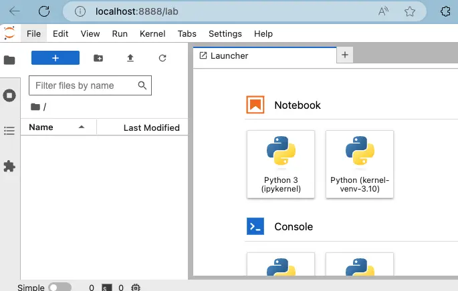Click the Notebook section orange icon
Screen dimensions: 458x291
tap(255, 105)
